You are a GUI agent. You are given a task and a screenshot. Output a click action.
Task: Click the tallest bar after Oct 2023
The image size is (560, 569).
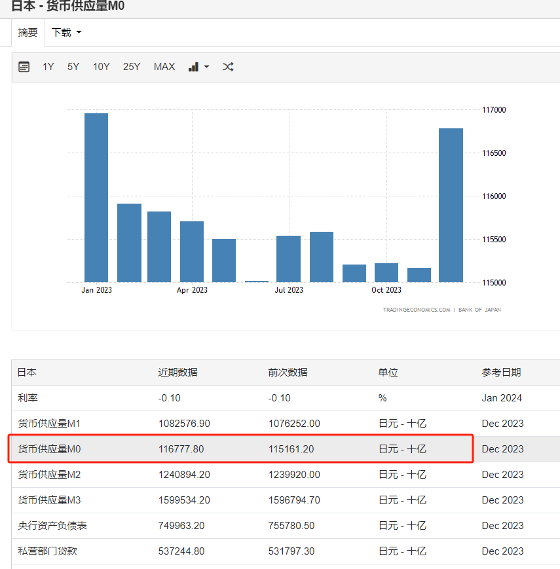[x=451, y=206]
